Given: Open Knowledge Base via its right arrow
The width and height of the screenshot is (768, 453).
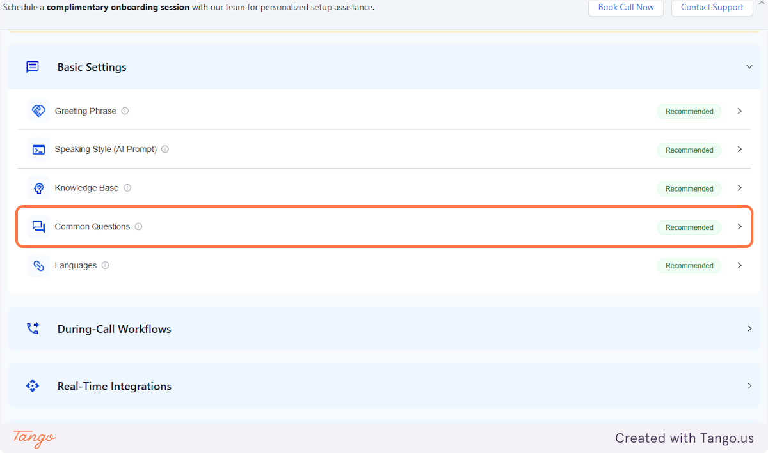Looking at the screenshot, I should tap(740, 188).
